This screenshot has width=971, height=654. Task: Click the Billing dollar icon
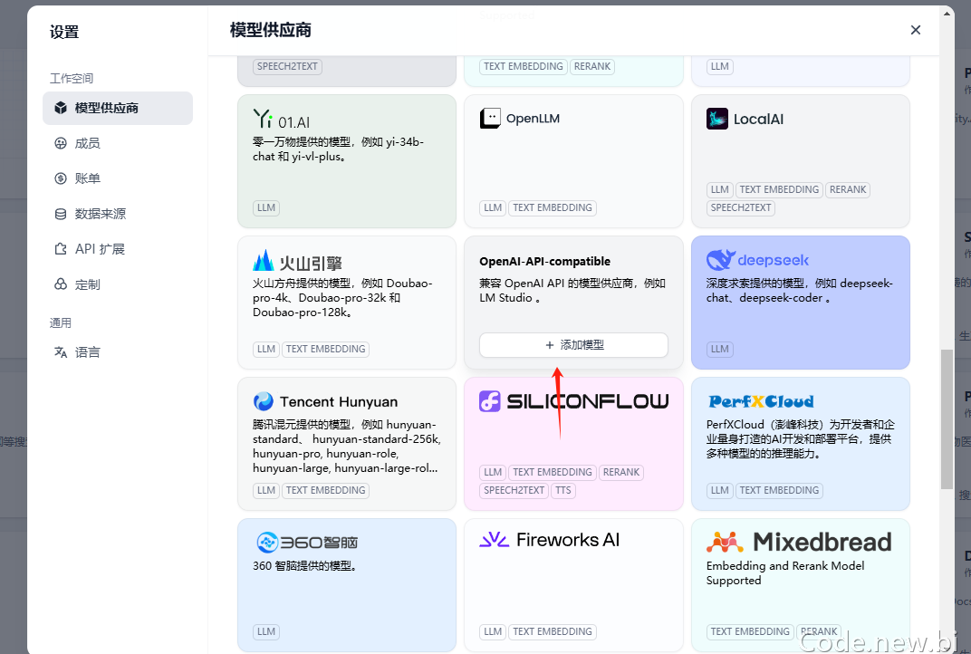[x=61, y=179]
